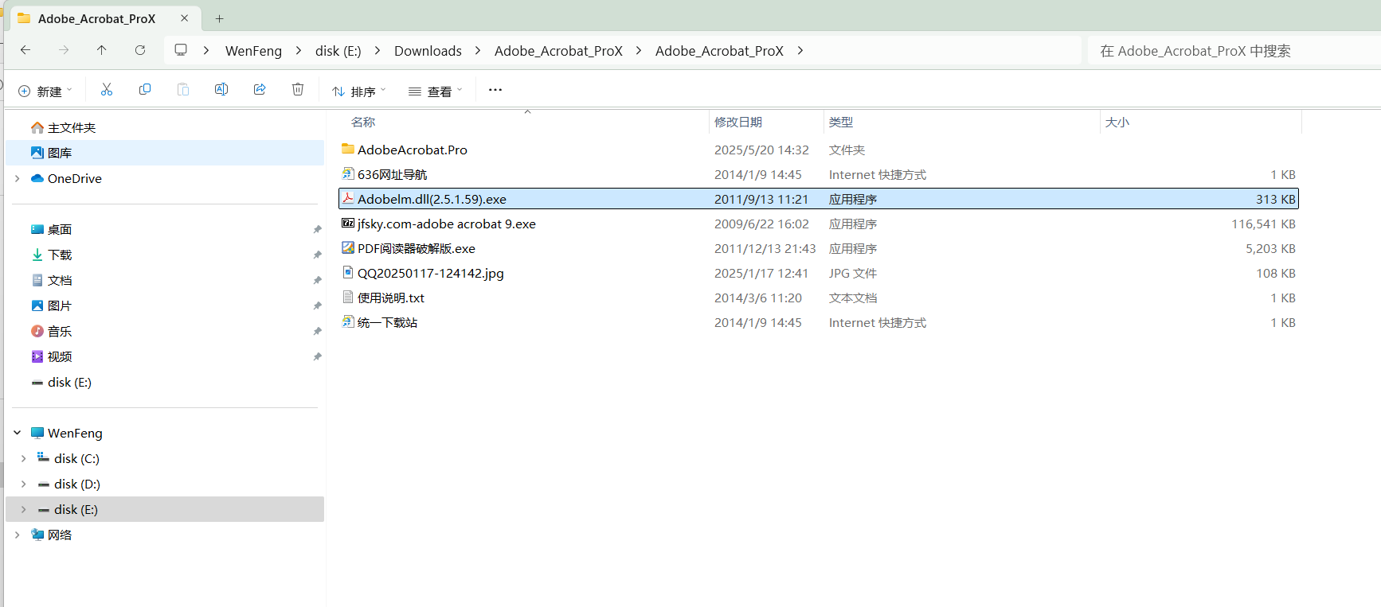This screenshot has height=607, width=1381.
Task: Close the Adobe_Acrobat_ProX tab
Action: (185, 18)
